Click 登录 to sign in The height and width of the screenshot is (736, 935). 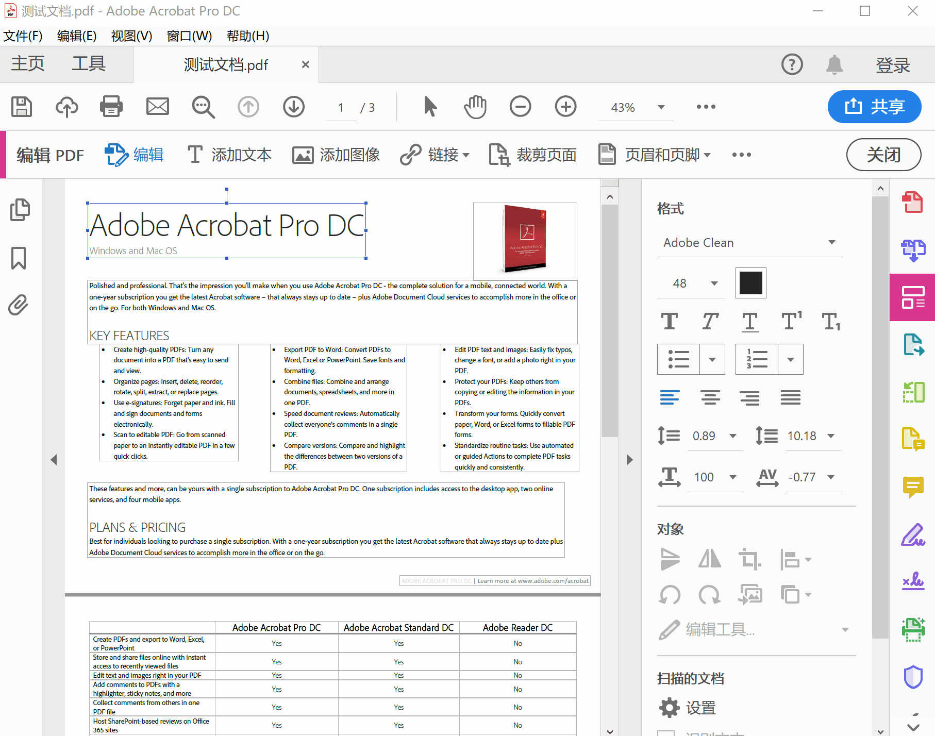coord(893,65)
